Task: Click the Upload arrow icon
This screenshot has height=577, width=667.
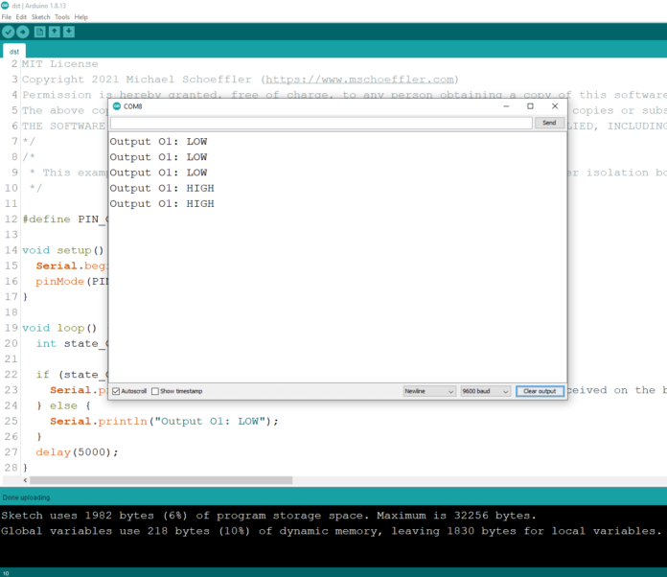Action: pos(23,32)
